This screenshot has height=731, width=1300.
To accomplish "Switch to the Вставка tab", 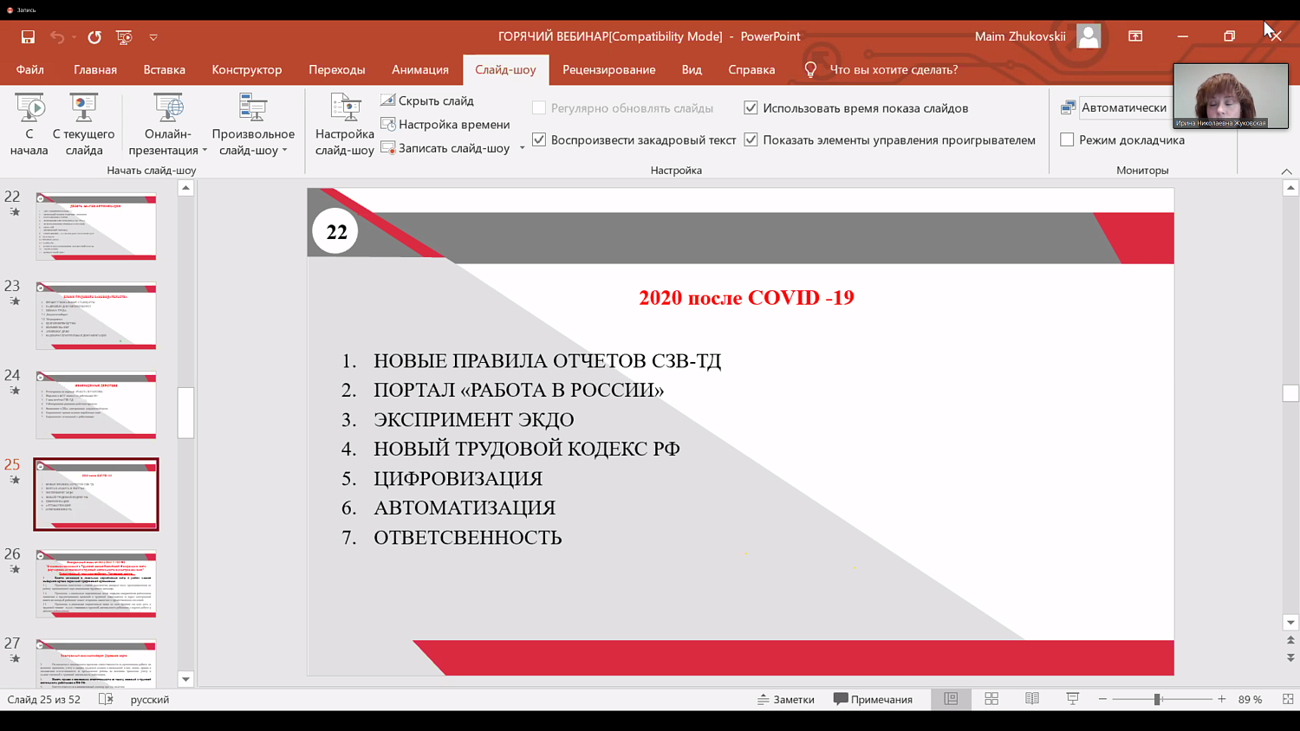I will pyautogui.click(x=165, y=69).
